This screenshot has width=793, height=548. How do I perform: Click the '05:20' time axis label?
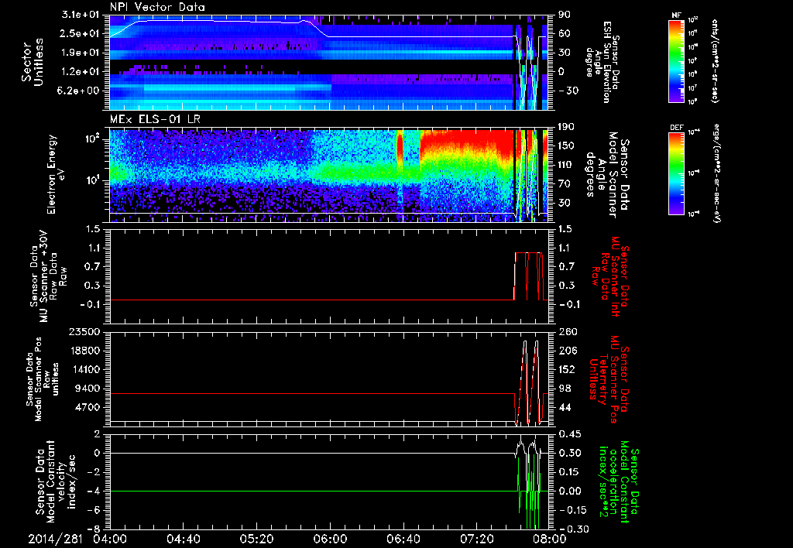tap(256, 539)
